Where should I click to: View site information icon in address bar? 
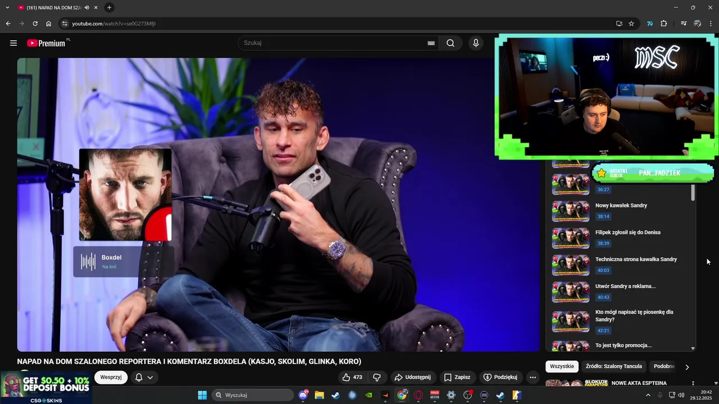coord(65,24)
